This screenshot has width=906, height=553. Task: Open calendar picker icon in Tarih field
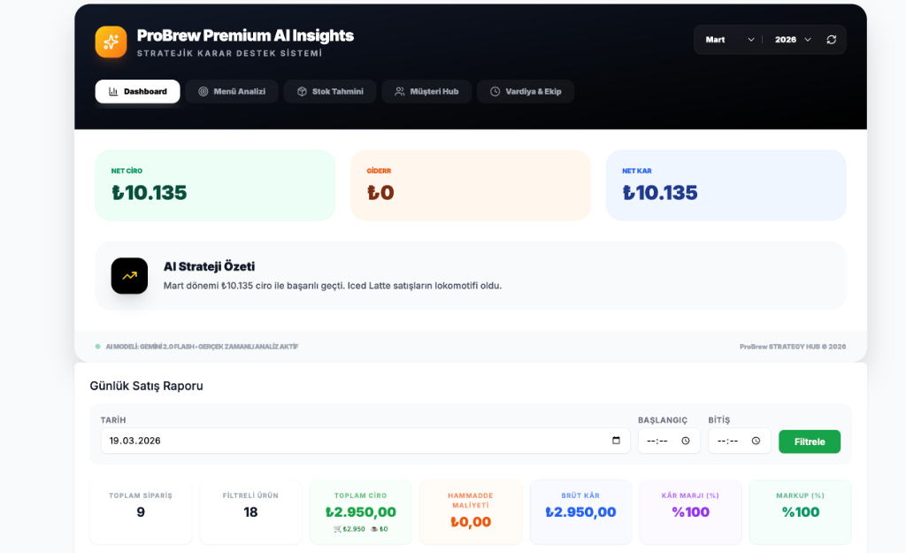617,441
